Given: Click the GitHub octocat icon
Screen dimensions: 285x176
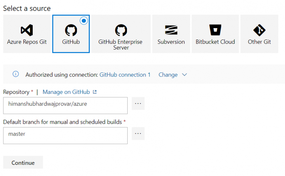Looking at the screenshot, I should coord(71,30).
